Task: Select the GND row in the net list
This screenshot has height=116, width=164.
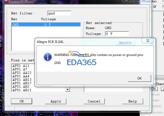Action: [46, 25]
